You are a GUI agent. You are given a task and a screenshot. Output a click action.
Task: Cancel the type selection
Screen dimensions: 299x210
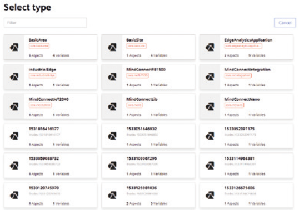[x=285, y=23]
